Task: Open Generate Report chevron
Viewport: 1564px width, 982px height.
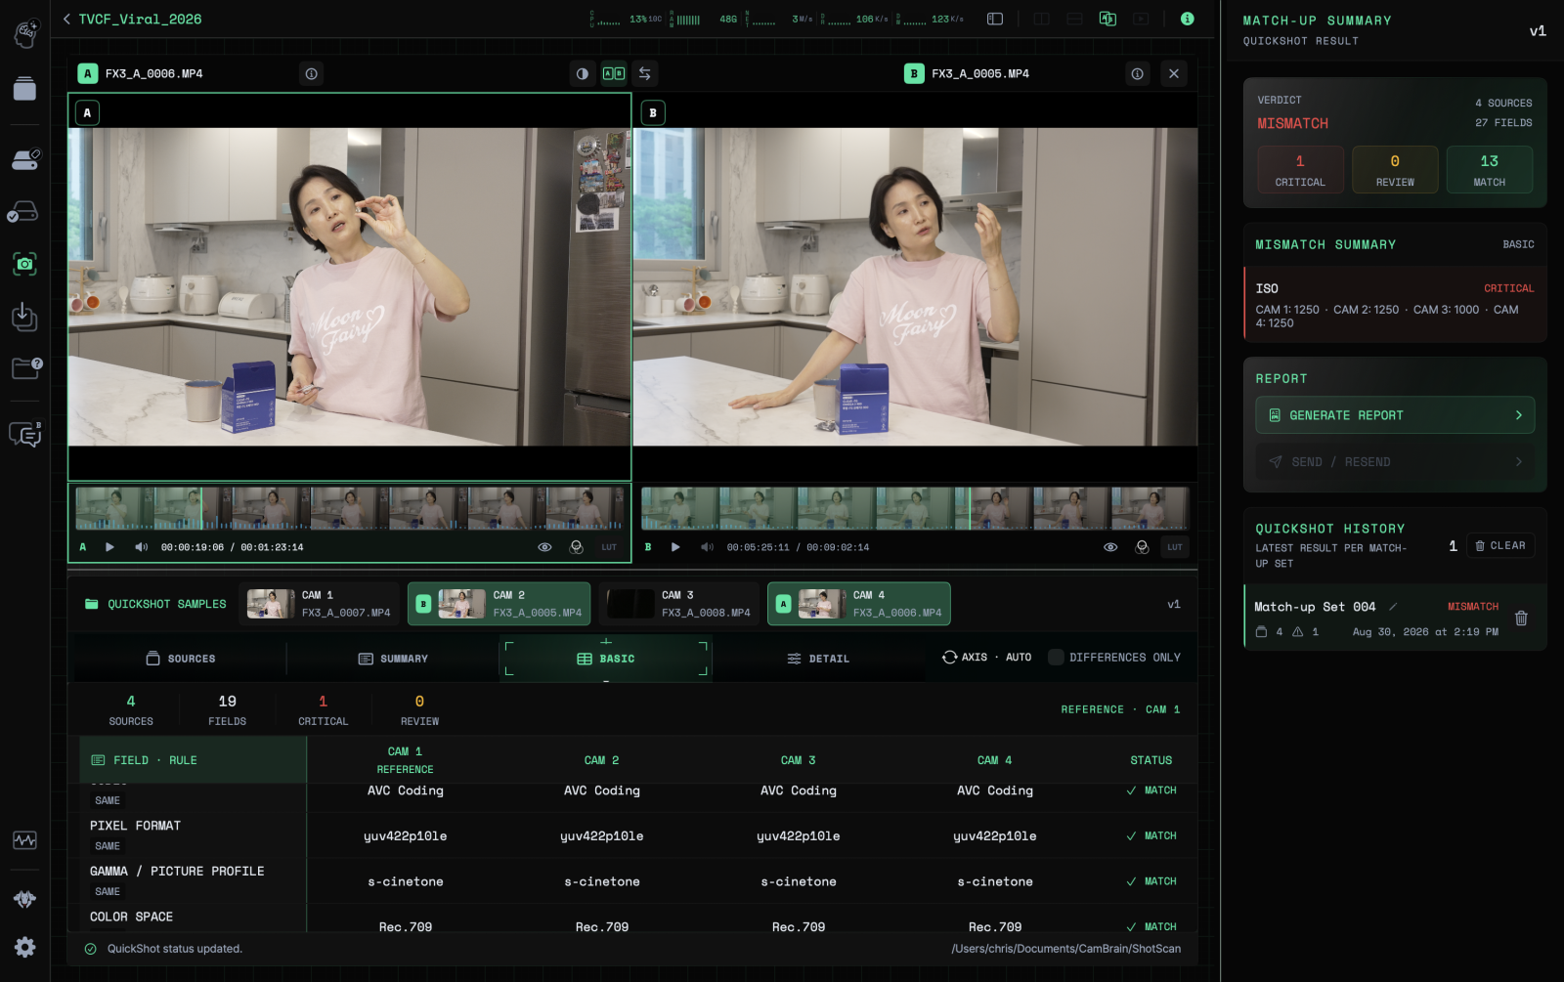Action: point(1518,415)
